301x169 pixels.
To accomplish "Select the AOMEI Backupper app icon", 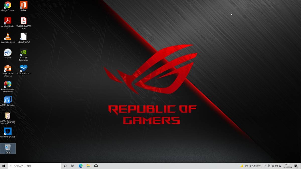I will (x=8, y=101).
